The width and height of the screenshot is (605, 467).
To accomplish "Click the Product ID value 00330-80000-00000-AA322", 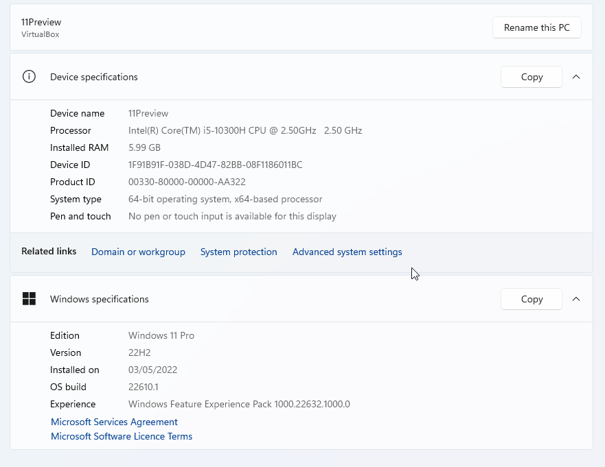I will coord(187,182).
